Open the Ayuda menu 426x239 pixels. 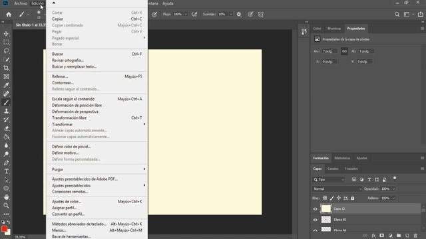168,3
